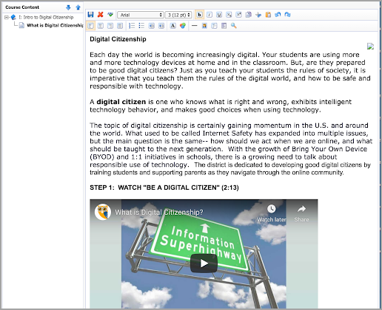Align text right

pyautogui.click(x=110, y=26)
